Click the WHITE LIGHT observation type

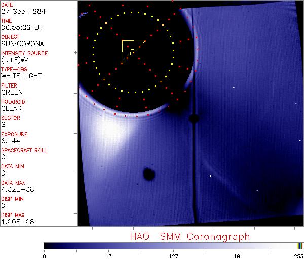pos(21,76)
